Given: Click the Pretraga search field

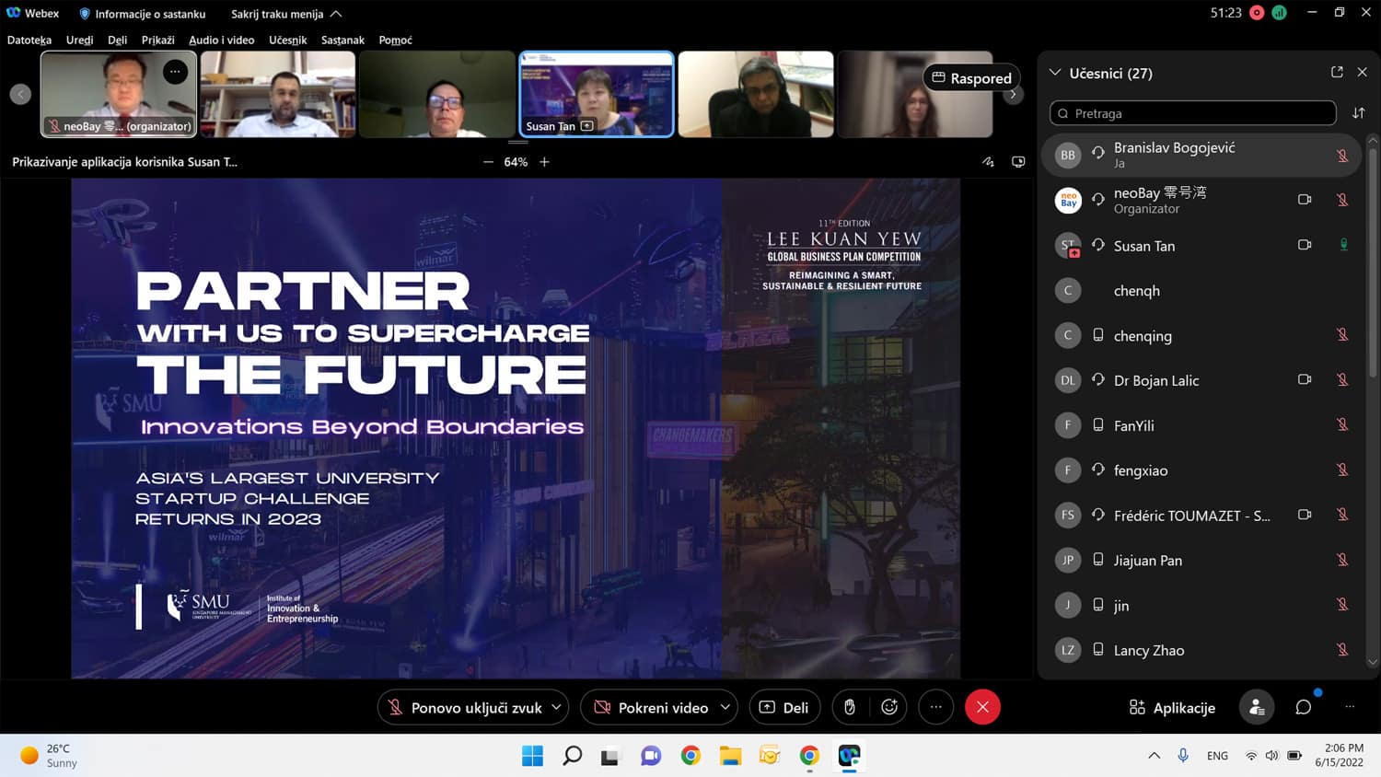Looking at the screenshot, I should pyautogui.click(x=1193, y=113).
